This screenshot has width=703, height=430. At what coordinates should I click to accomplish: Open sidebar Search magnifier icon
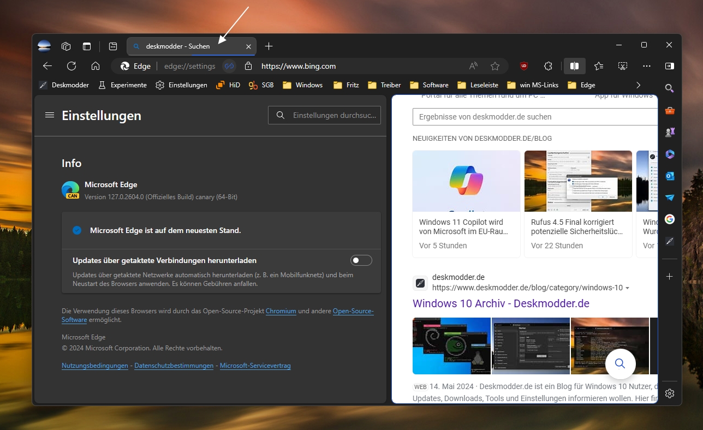[670, 88]
